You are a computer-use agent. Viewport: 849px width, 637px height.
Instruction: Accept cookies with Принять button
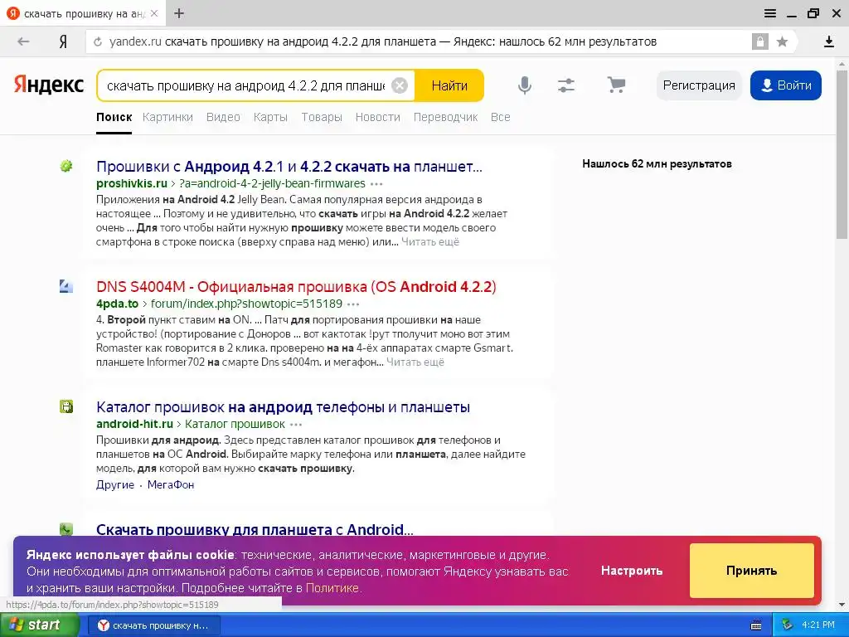751,571
